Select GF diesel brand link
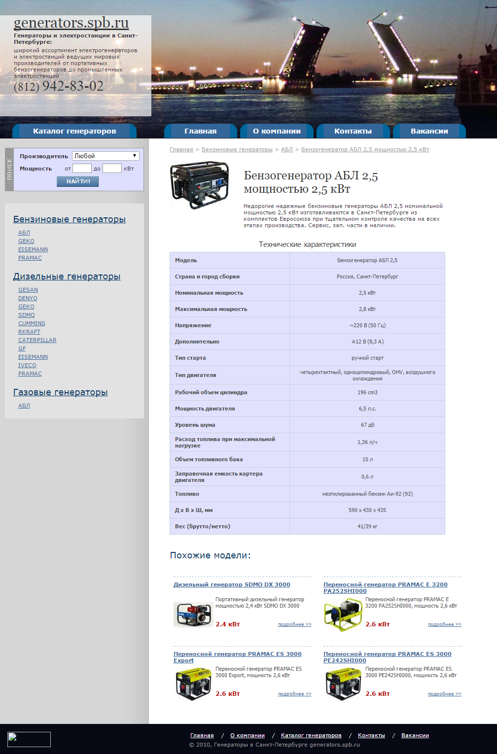The height and width of the screenshot is (754, 497). pos(22,348)
